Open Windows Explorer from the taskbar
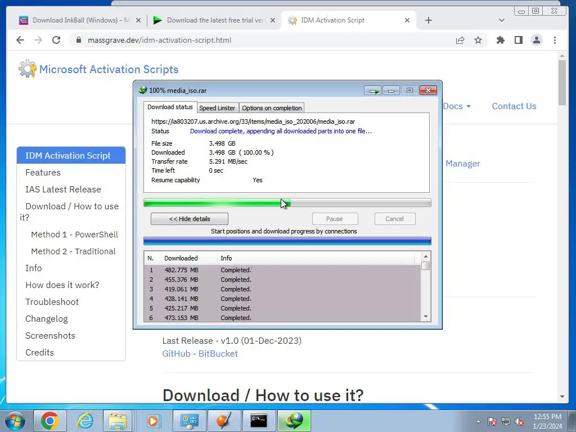576x432 pixels. pyautogui.click(x=118, y=421)
